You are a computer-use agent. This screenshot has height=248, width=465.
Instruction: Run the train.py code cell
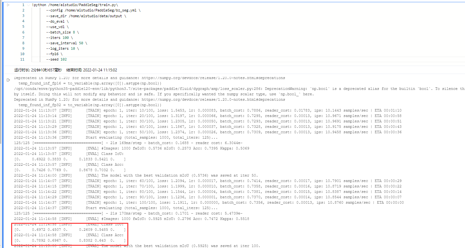[x=8, y=5]
